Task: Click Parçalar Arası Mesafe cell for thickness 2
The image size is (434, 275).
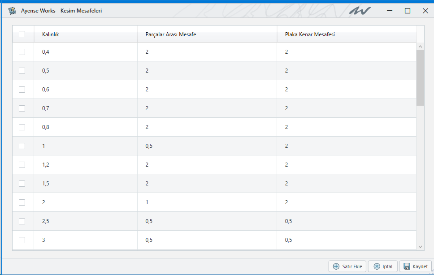Action: pyautogui.click(x=207, y=202)
